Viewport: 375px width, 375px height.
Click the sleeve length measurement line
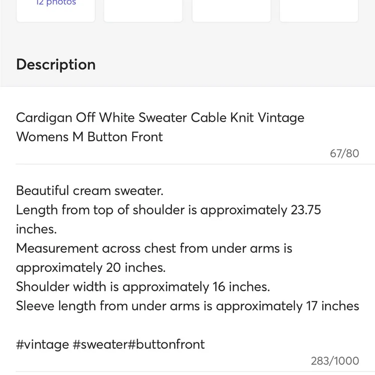[187, 306]
